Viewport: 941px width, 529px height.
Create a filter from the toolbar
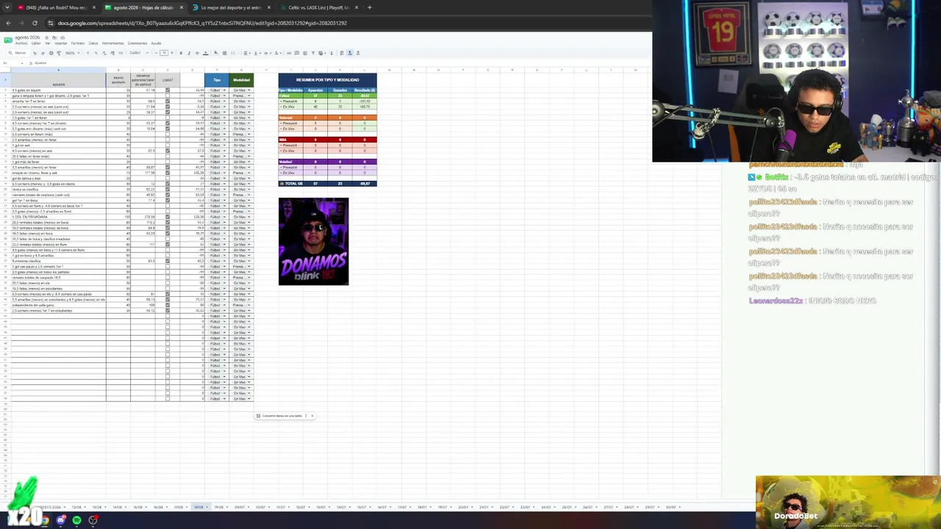point(313,53)
